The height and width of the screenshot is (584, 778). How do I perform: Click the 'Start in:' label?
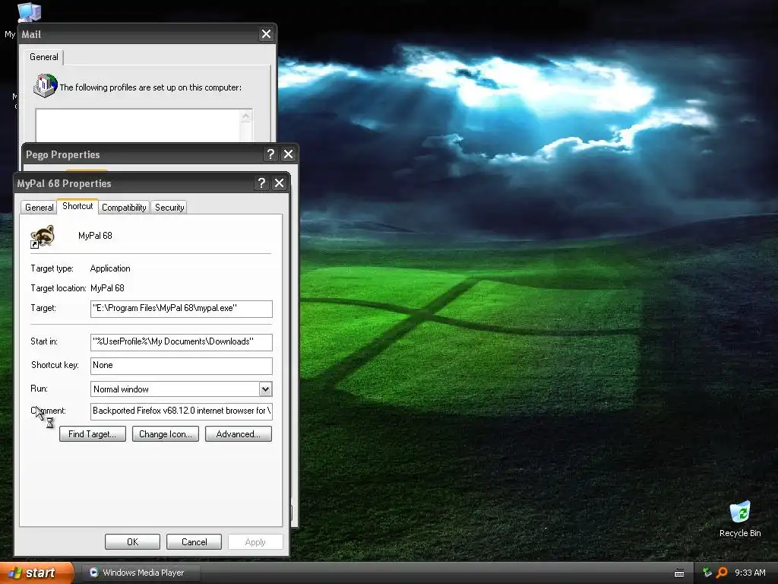[43, 341]
